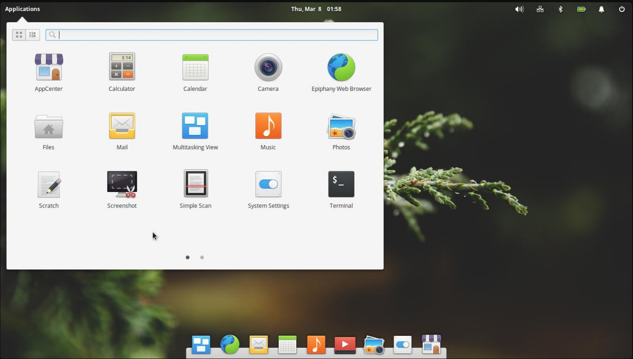Open Videos from the dock
This screenshot has height=359, width=633.
(x=345, y=345)
